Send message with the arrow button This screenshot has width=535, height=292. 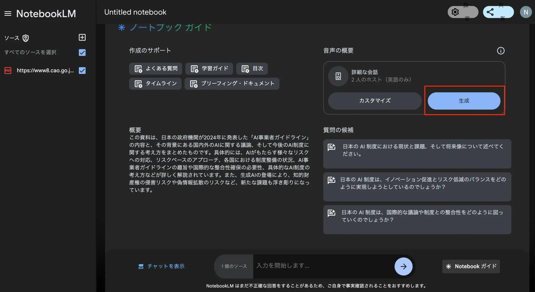403,266
